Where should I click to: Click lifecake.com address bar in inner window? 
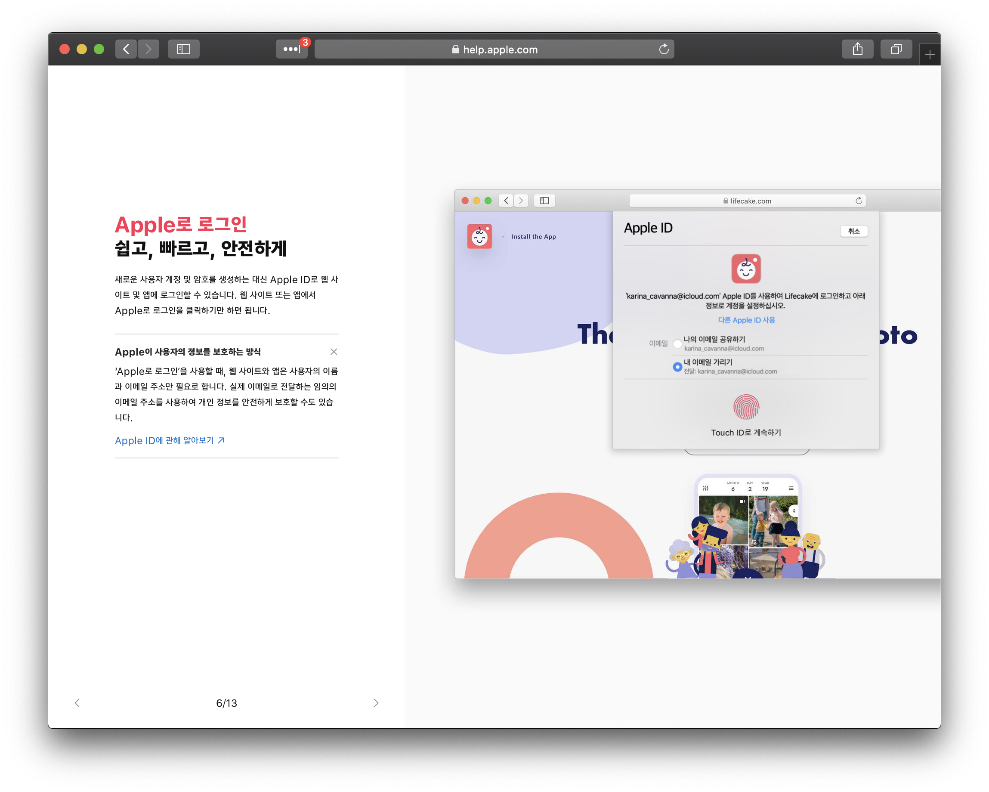point(747,201)
